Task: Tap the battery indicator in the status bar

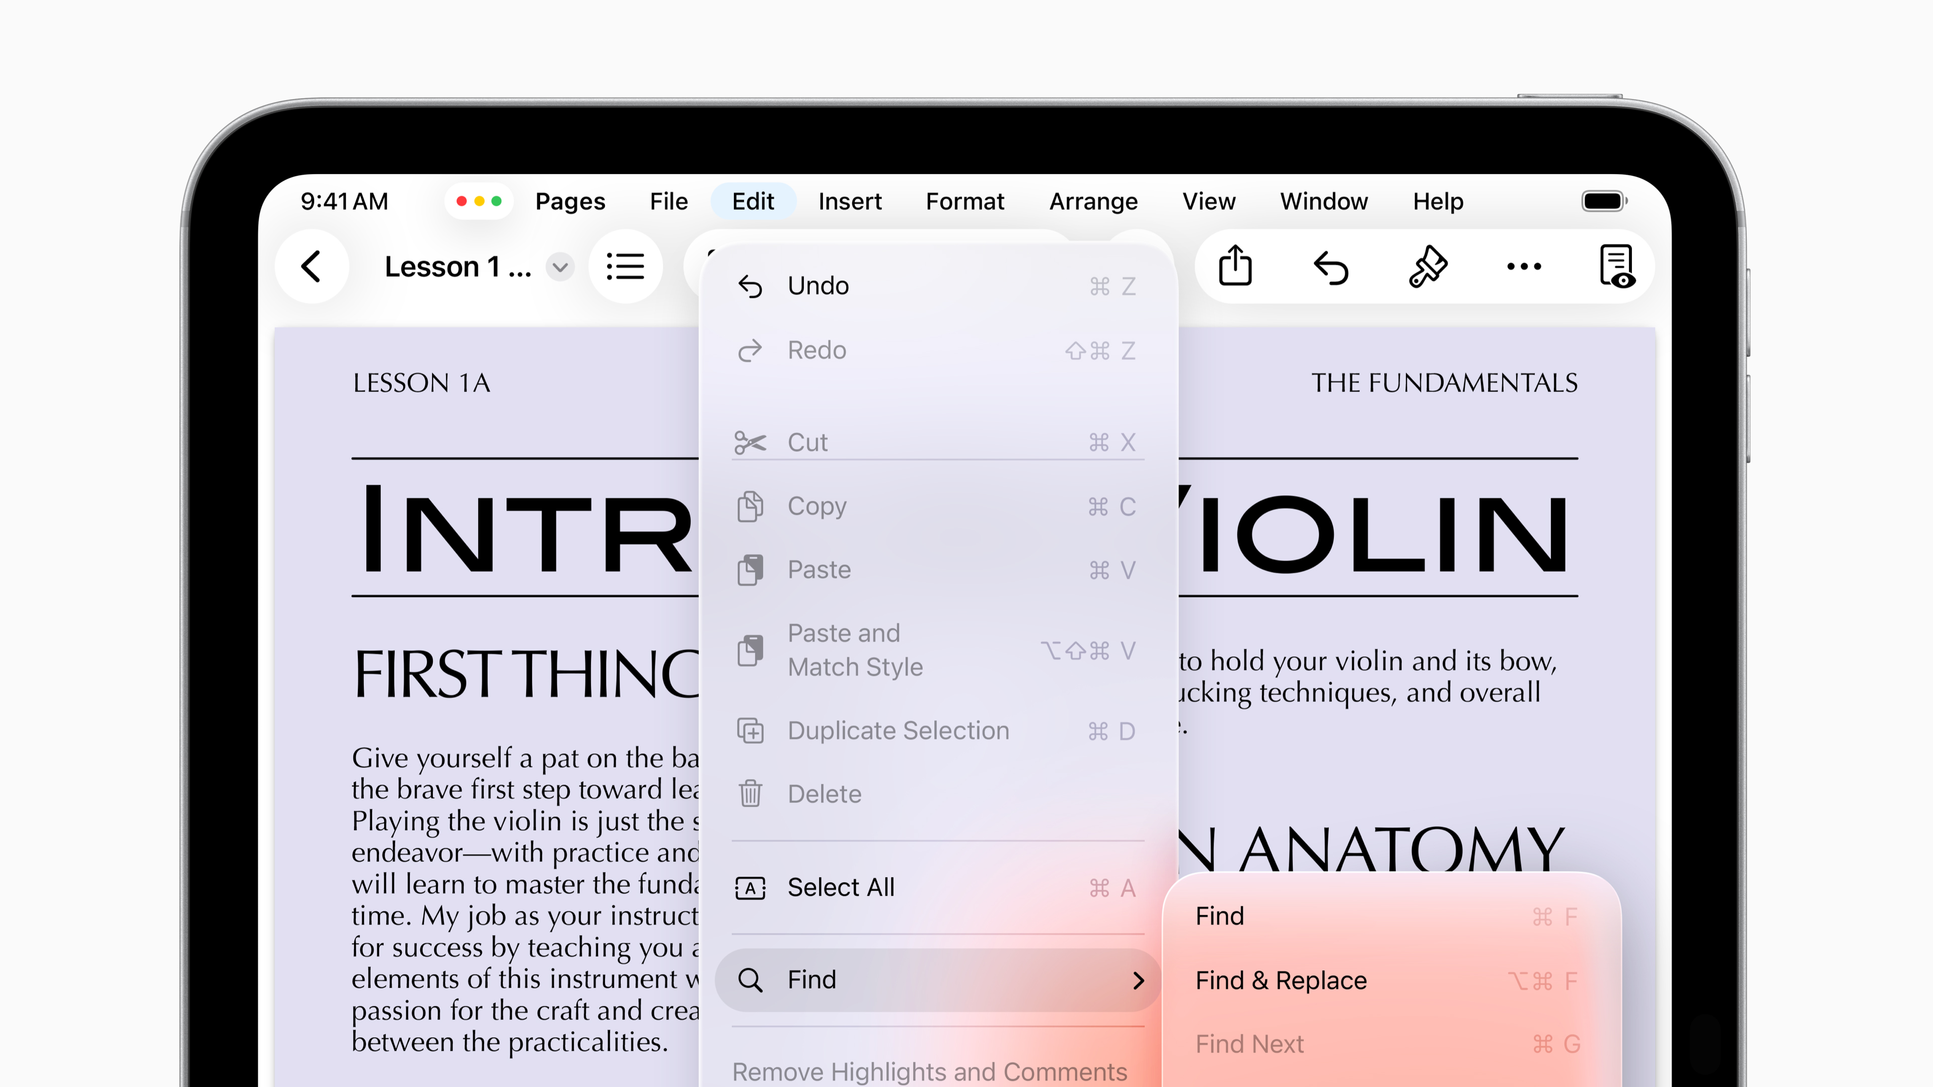Action: [x=1603, y=200]
